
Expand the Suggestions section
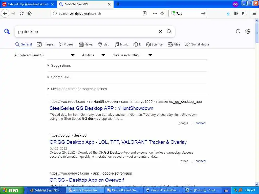(x=61, y=65)
